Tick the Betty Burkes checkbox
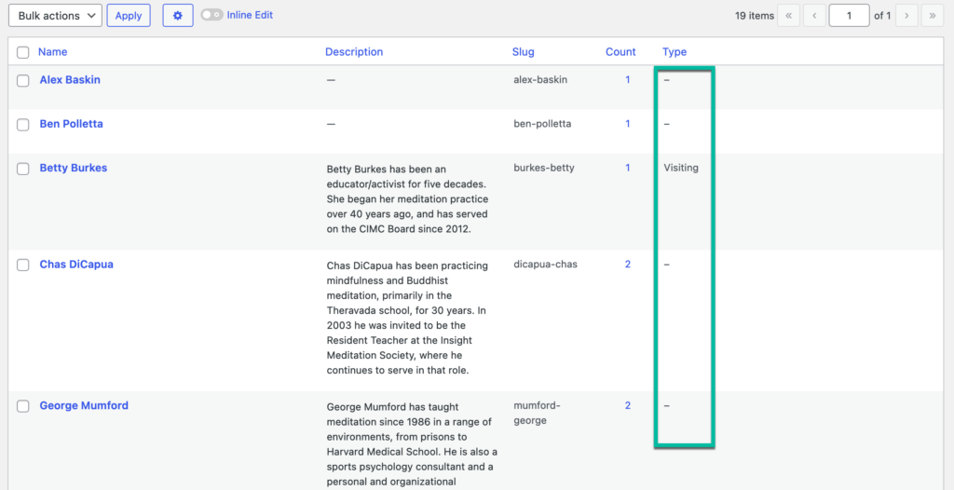 pyautogui.click(x=23, y=169)
